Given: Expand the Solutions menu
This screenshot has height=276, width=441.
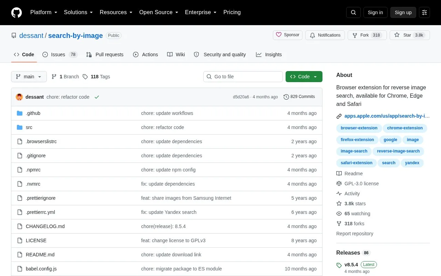Looking at the screenshot, I should [79, 12].
